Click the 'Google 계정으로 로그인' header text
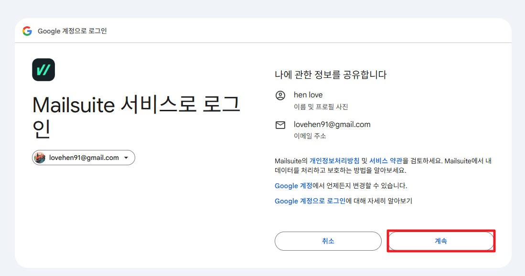The height and width of the screenshot is (276, 525). click(72, 31)
